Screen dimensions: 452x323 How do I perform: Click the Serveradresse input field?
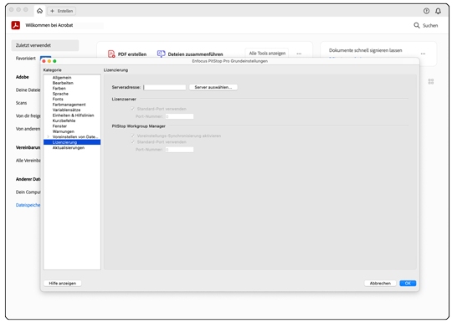click(x=165, y=87)
